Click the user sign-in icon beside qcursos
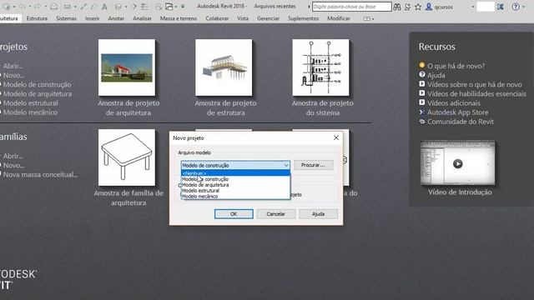Viewport: 534px width, 300px height. [429, 7]
